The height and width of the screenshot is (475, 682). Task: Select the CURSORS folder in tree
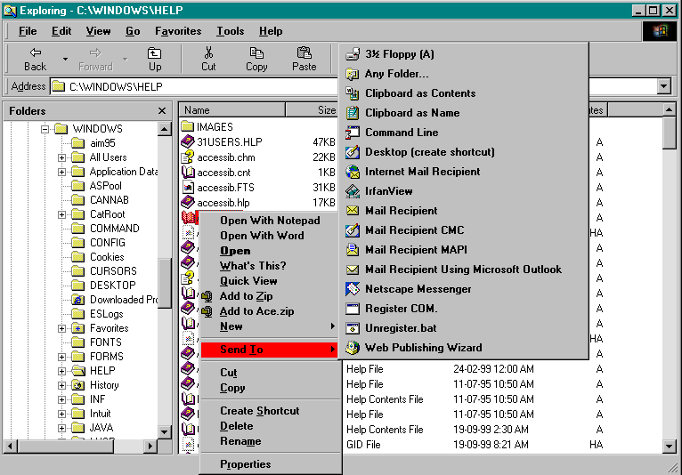pos(113,271)
